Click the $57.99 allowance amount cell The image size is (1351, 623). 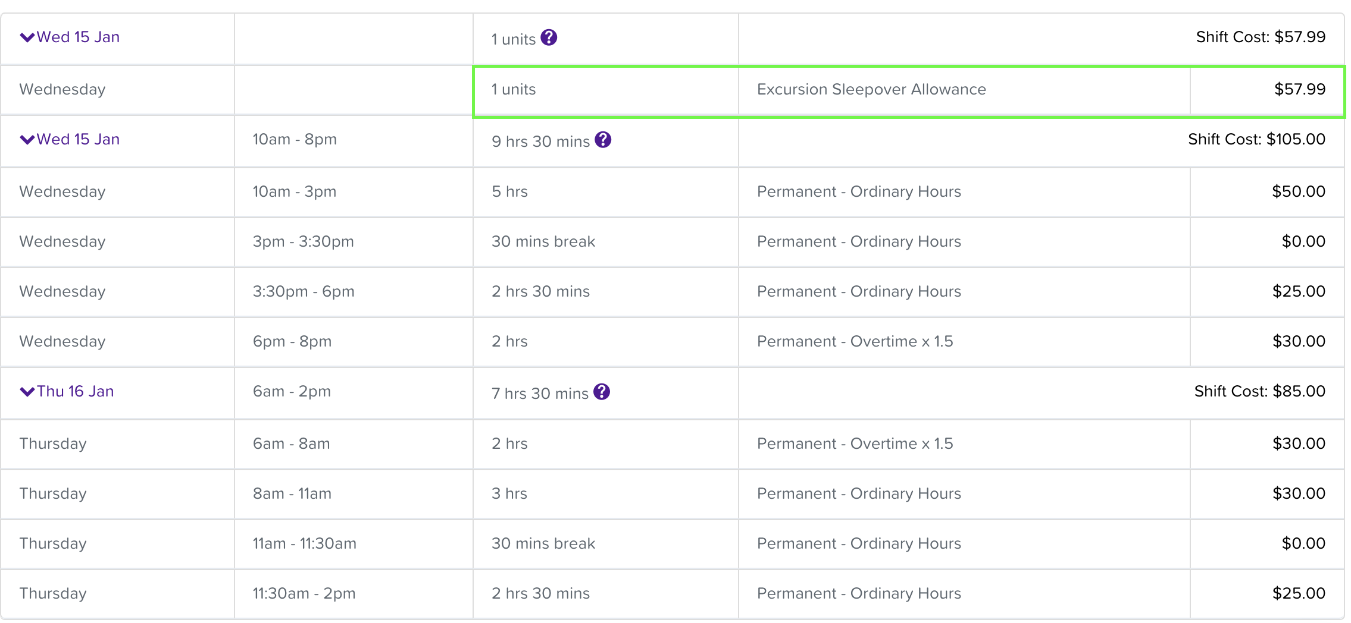[x=1266, y=90]
